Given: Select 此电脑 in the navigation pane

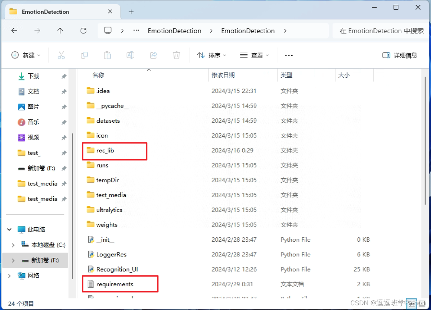Looking at the screenshot, I should point(36,229).
